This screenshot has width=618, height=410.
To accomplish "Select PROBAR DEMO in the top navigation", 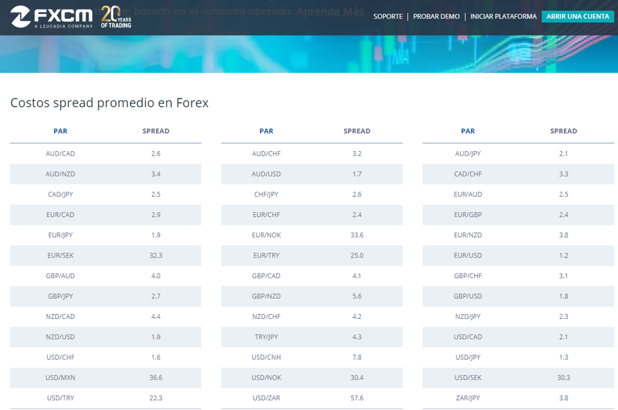I will [x=436, y=17].
